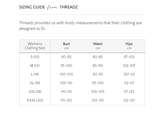Click the S (10) size row label
Image resolution: width=158 pixels, height=116 pixels.
point(35,57)
